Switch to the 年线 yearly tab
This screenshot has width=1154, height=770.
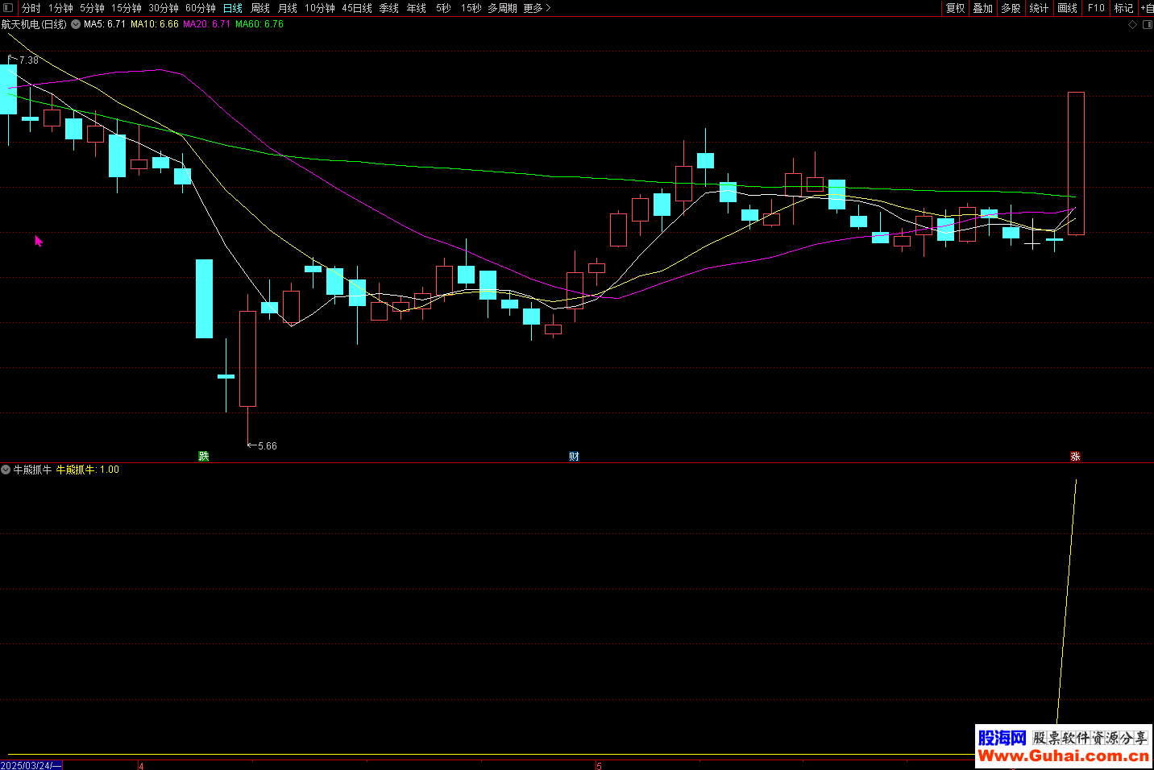[417, 8]
